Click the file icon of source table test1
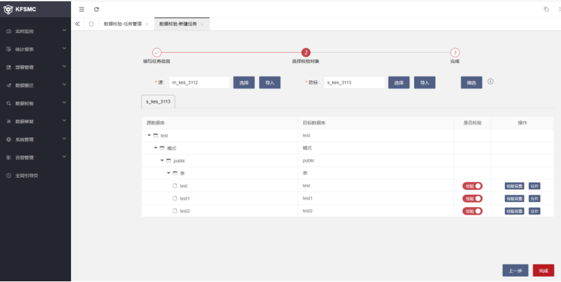Screen dimensions: 561x282 pos(175,198)
